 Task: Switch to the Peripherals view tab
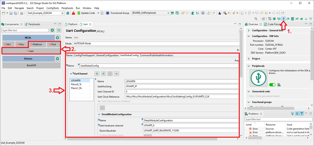tap(32, 24)
